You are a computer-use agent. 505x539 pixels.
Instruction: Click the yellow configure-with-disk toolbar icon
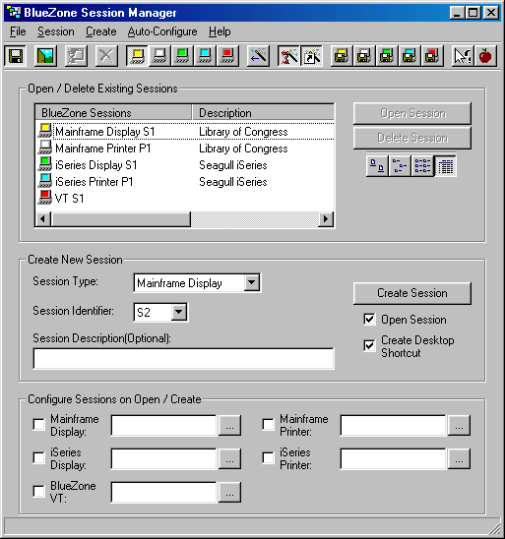click(x=342, y=56)
